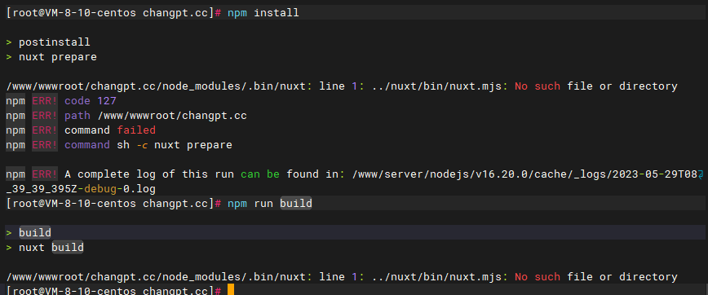Click "../nuxt/bin/nuxt.mjs" in the error below "nuxt build"
The image size is (708, 295).
point(436,276)
